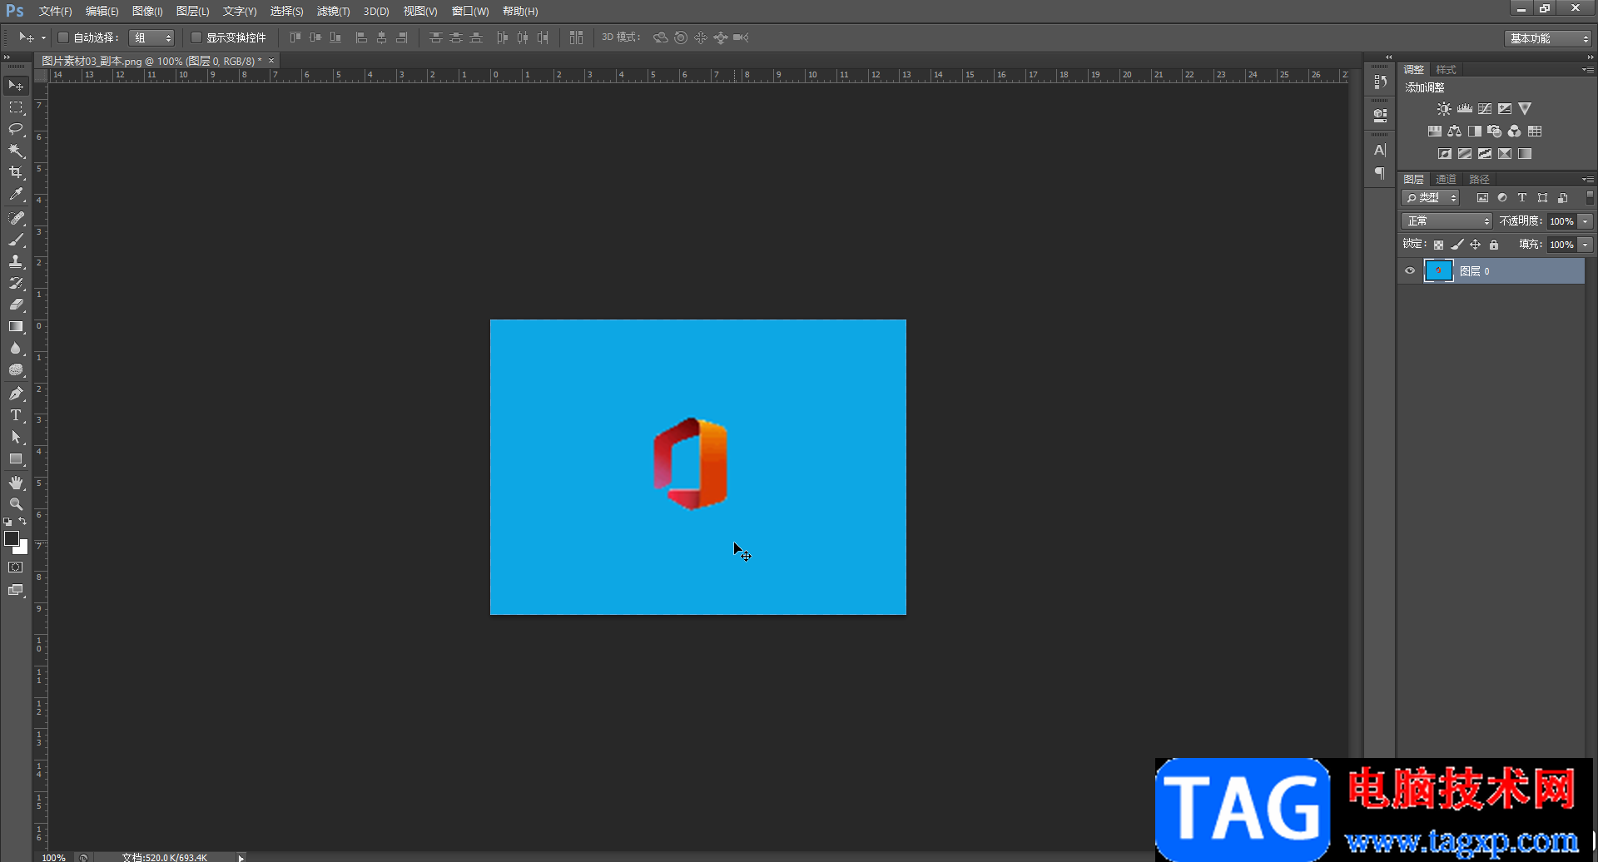Open the fill slider dropdown arrow
This screenshot has height=862, width=1598.
1586,245
